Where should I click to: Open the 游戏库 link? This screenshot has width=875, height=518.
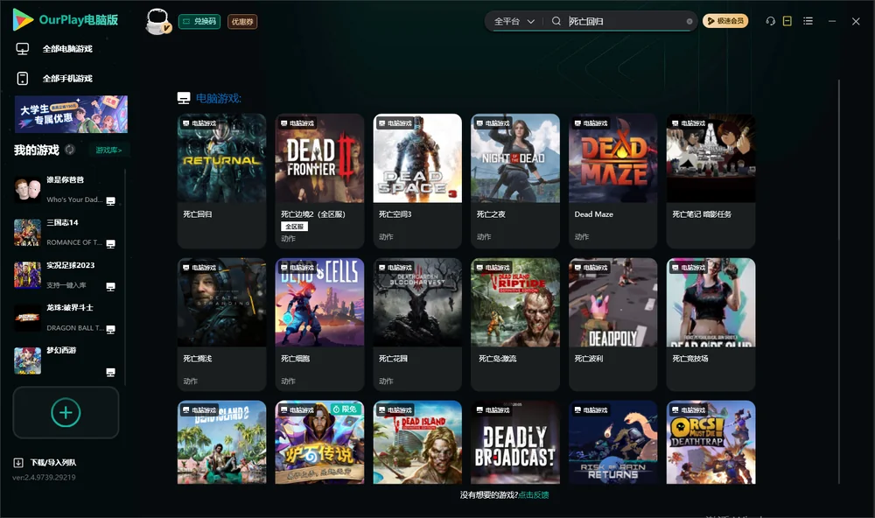click(108, 150)
